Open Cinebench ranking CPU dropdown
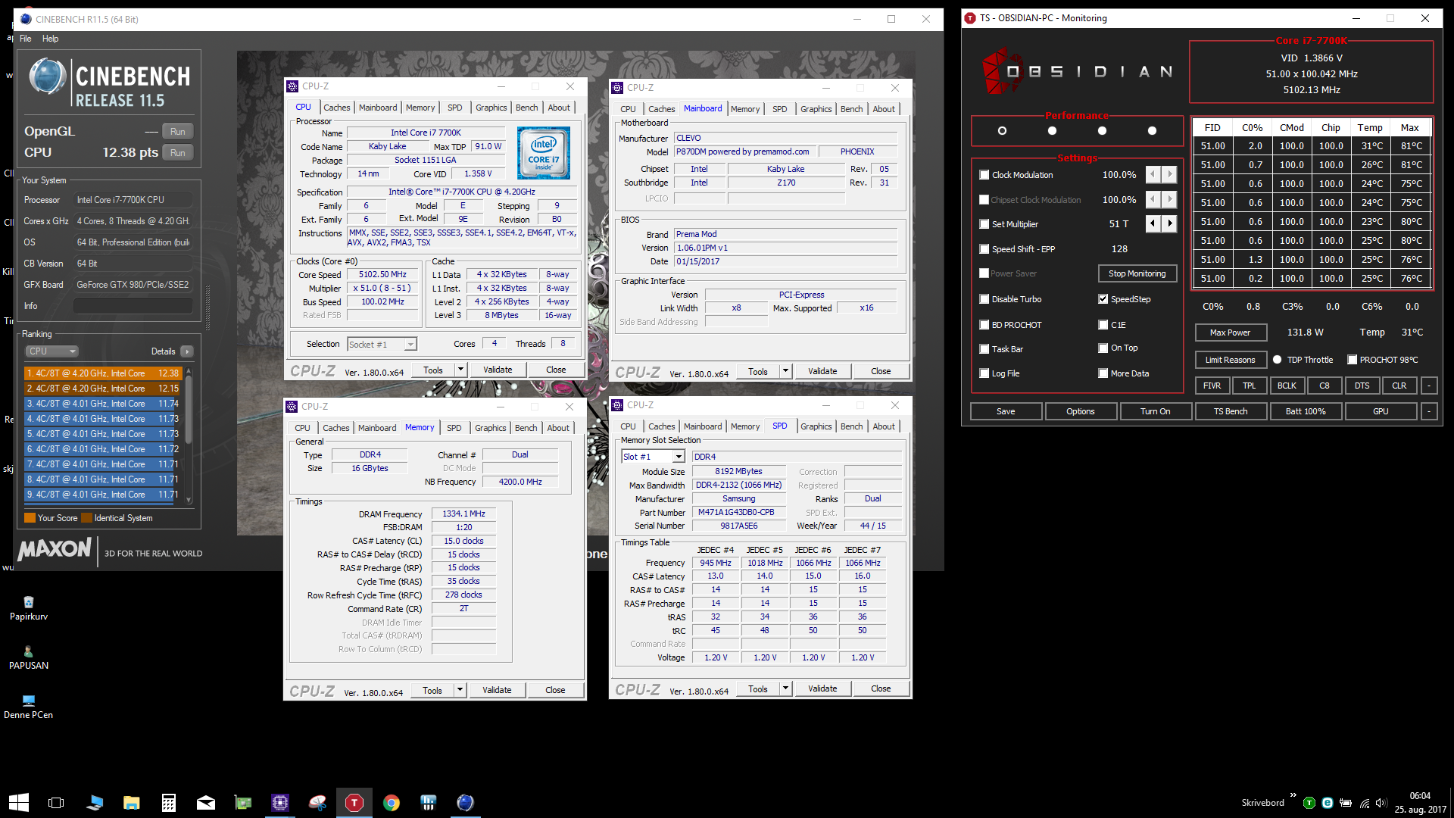 [52, 351]
